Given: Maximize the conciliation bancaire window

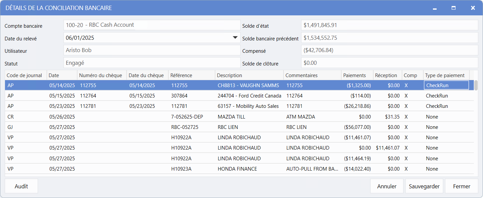Looking at the screenshot, I should (x=454, y=8).
